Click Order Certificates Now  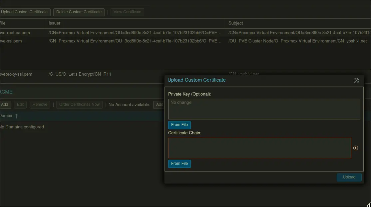(79, 104)
